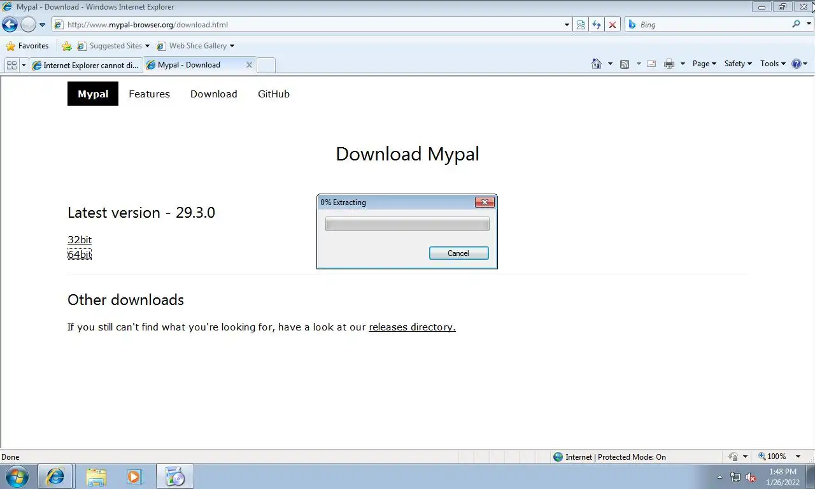Image resolution: width=815 pixels, height=489 pixels.
Task: Open the Windows Start orb
Action: (17, 476)
